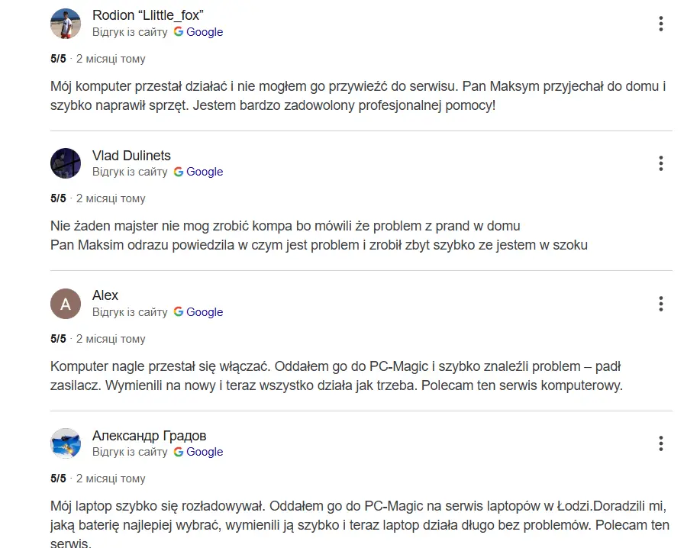700x548 pixels.
Task: Click Александр Градов profile avatar
Action: point(66,443)
